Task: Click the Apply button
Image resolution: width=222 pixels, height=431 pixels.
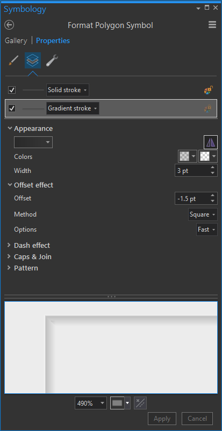Action: pyautogui.click(x=162, y=419)
